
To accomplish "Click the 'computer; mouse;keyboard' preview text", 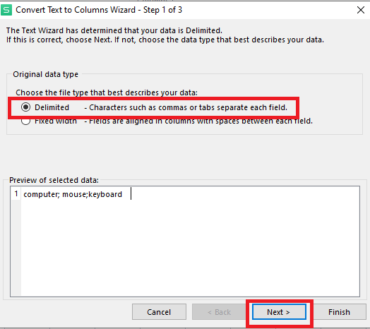I will [73, 194].
